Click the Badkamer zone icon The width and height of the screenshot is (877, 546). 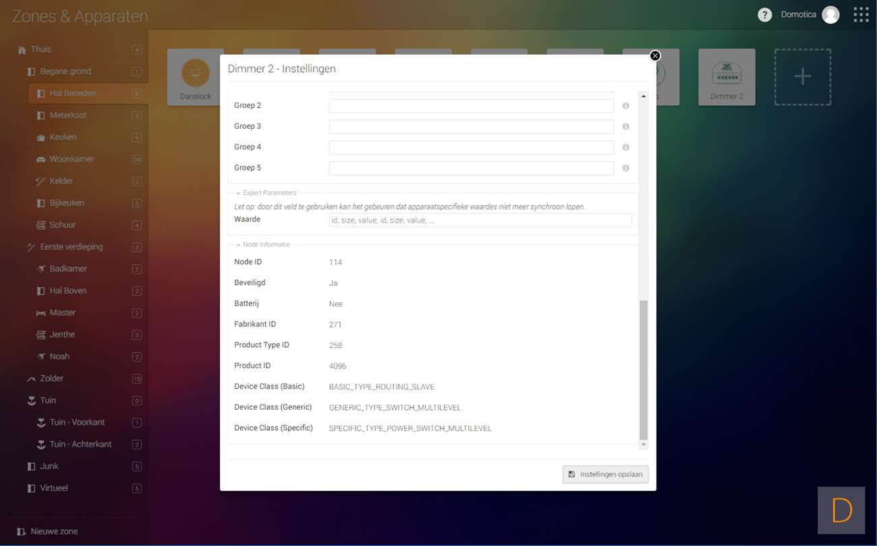40,269
